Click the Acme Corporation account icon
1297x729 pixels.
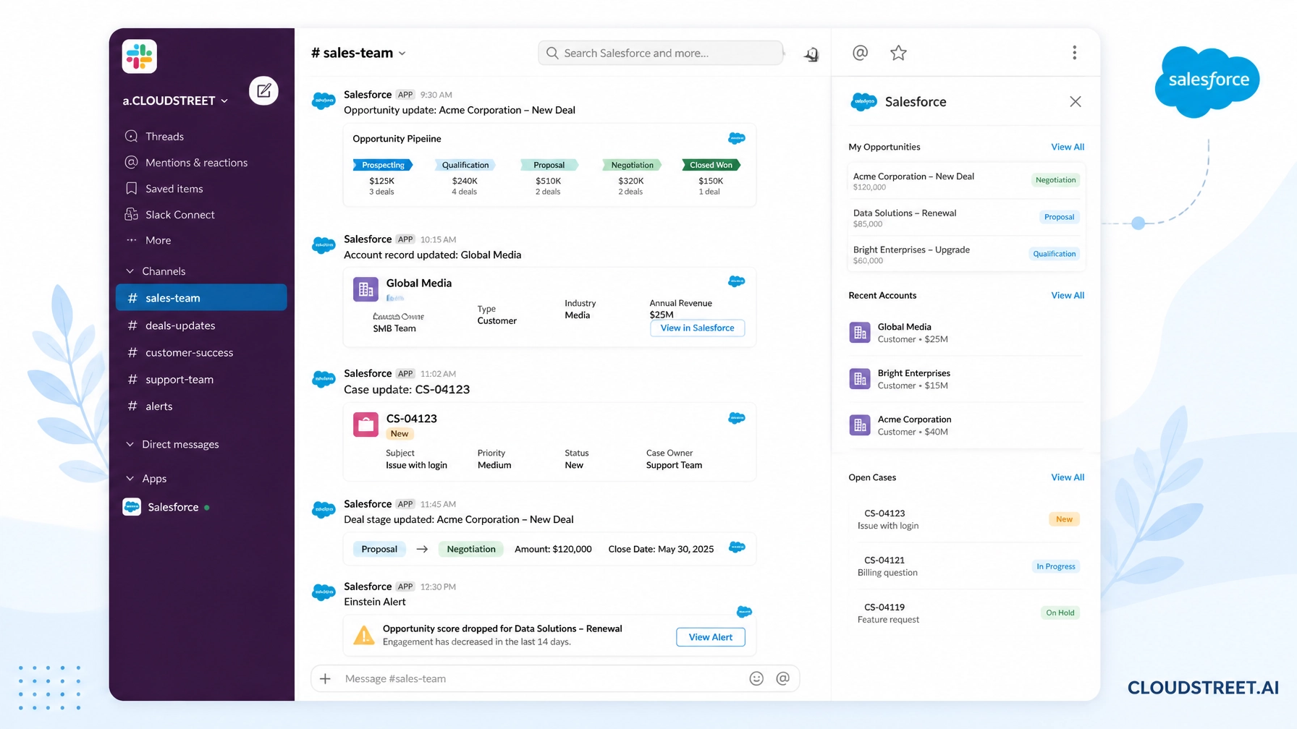[860, 425]
